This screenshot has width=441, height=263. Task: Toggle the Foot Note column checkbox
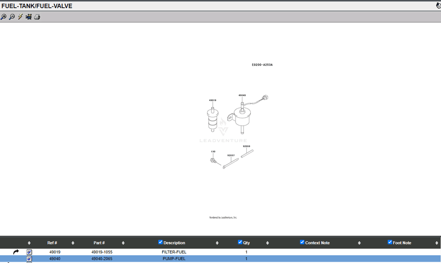[390, 242]
